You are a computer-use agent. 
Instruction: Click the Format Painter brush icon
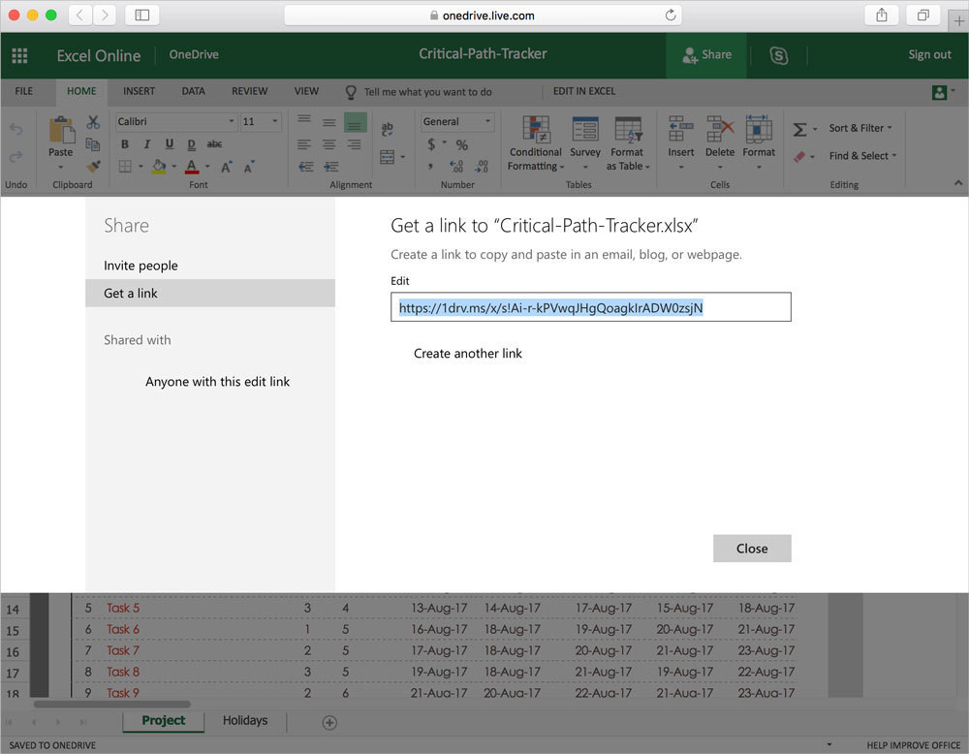point(93,167)
